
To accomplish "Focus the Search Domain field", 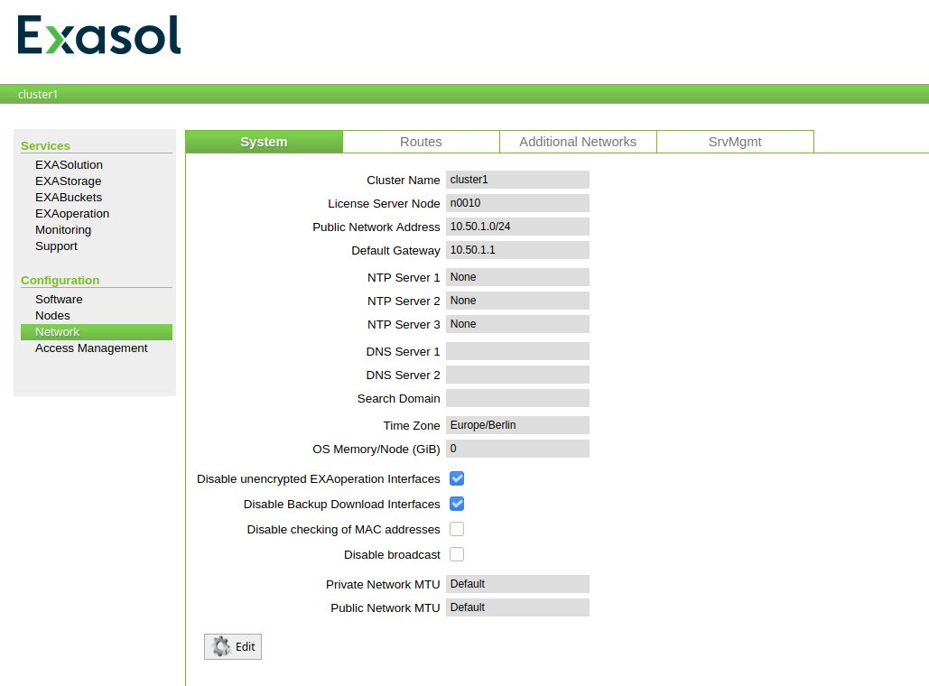I will click(x=518, y=398).
